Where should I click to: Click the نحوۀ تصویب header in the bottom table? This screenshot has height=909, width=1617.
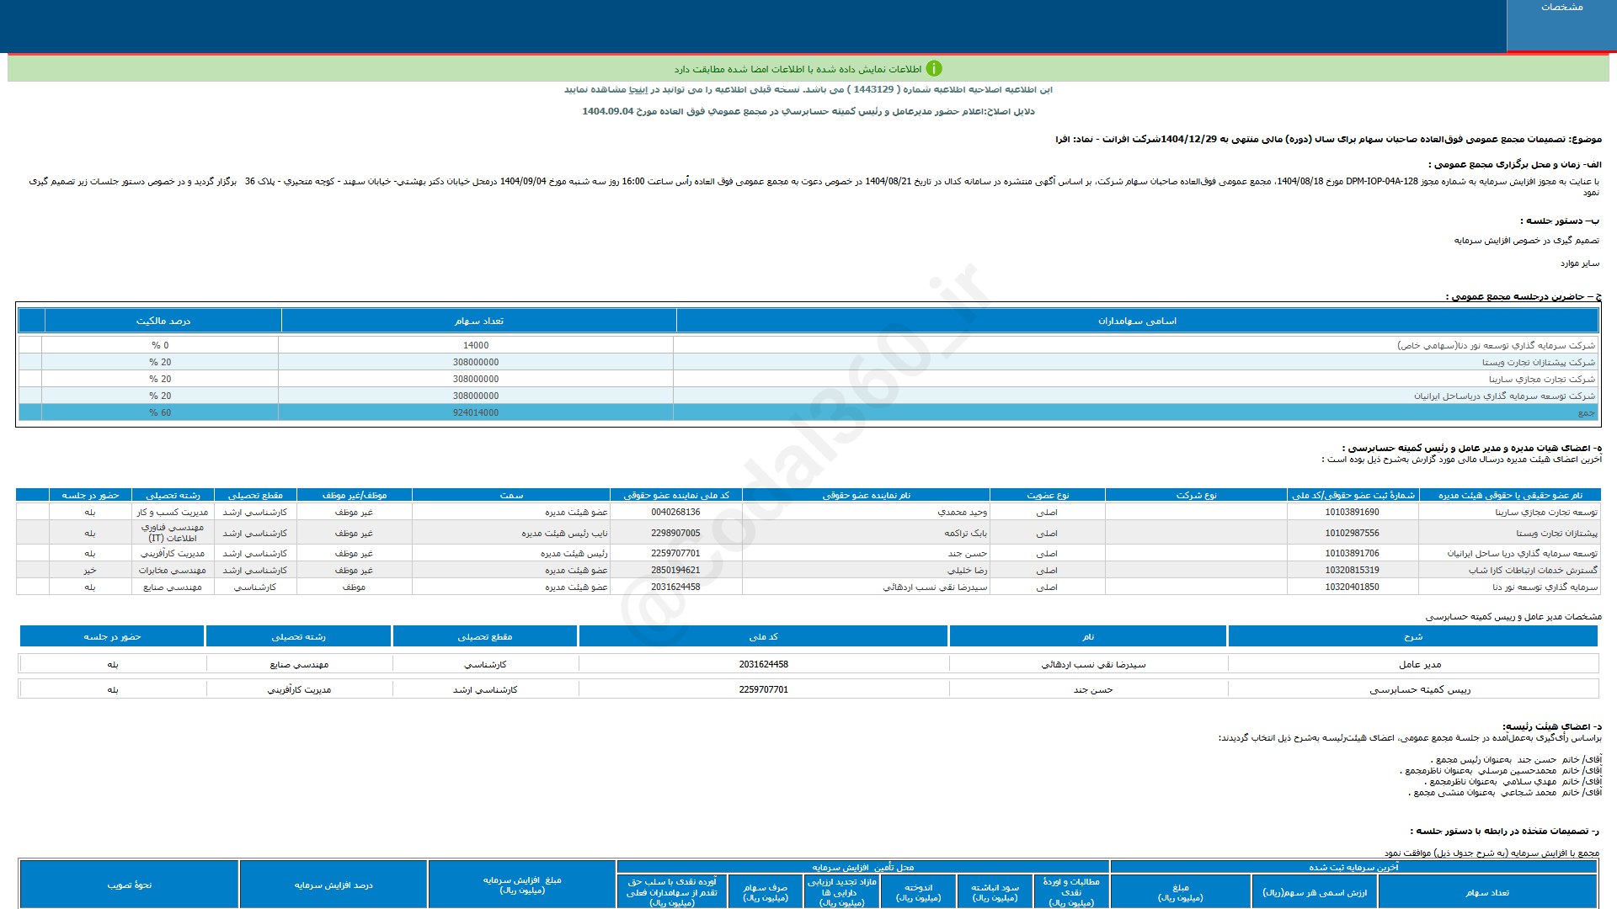pos(130,885)
